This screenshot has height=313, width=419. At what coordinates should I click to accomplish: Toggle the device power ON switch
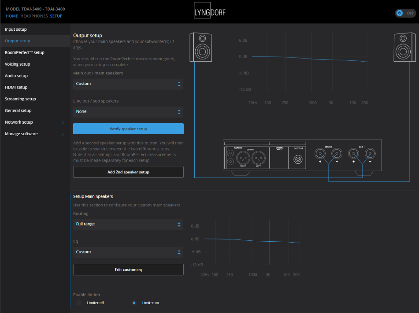coord(405,13)
